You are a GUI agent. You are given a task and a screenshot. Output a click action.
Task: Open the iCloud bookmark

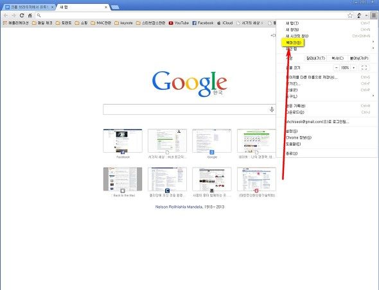(225, 23)
